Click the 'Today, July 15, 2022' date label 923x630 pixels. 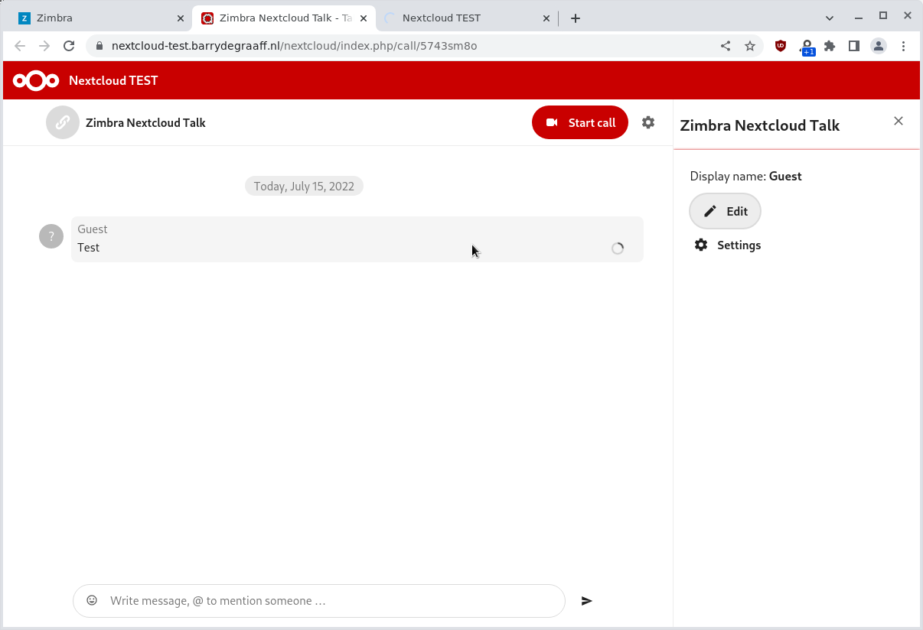click(x=304, y=186)
